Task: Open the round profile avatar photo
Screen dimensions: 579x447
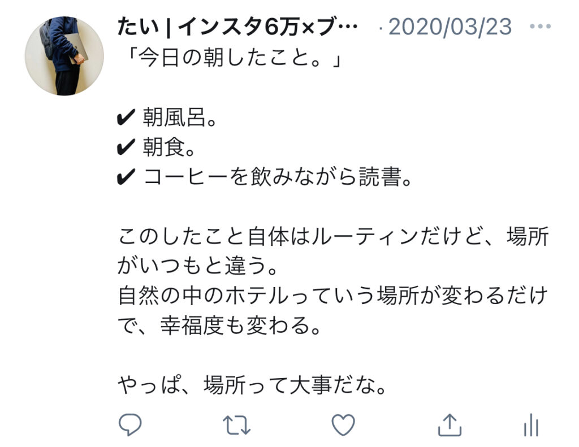Action: tap(64, 56)
